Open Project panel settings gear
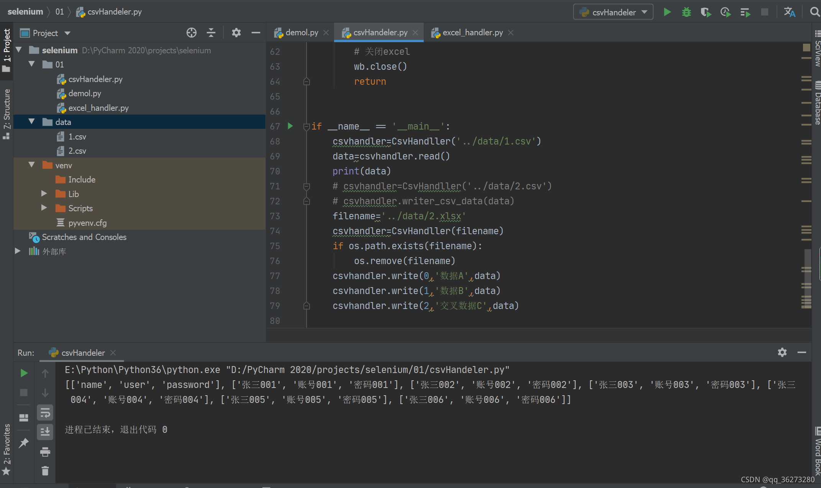 click(x=236, y=33)
